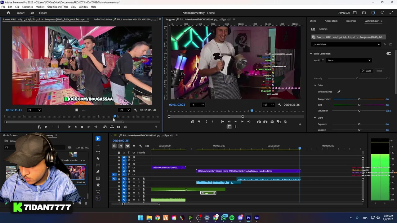
Task: Open Graphics and Titles menu
Action: click(x=58, y=7)
